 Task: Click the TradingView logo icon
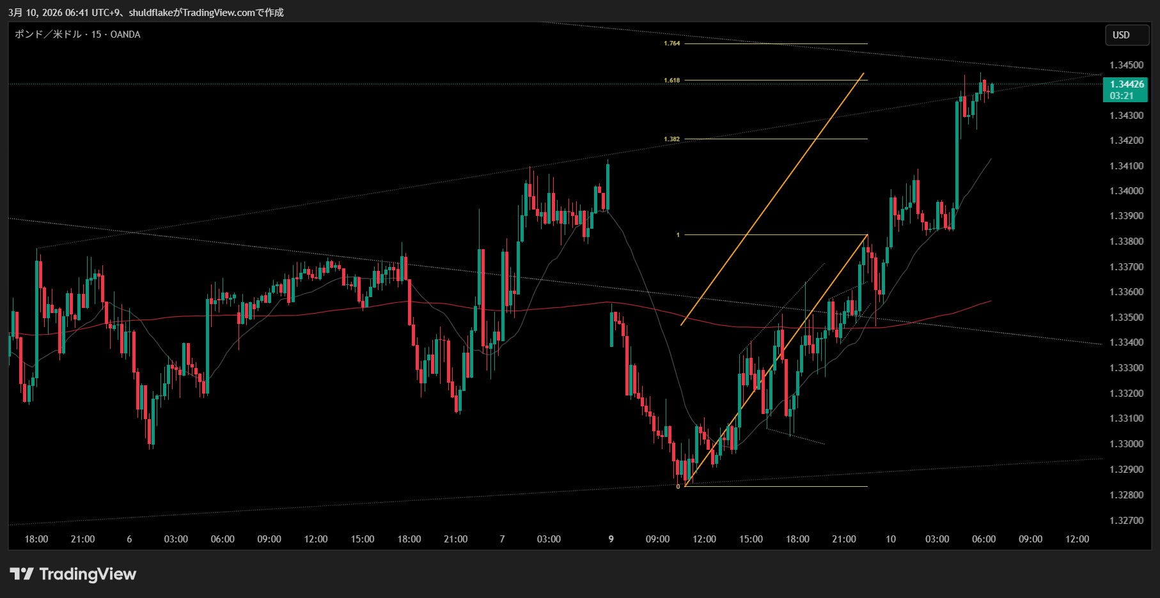(x=22, y=574)
